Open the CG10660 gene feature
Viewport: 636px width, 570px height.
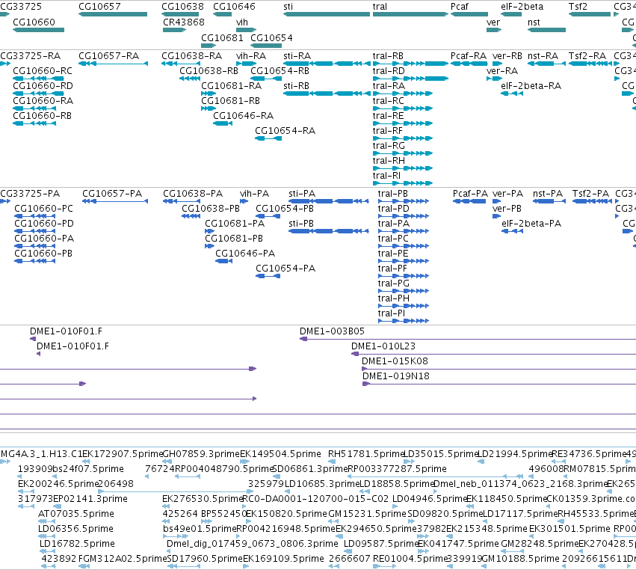pyautogui.click(x=39, y=30)
